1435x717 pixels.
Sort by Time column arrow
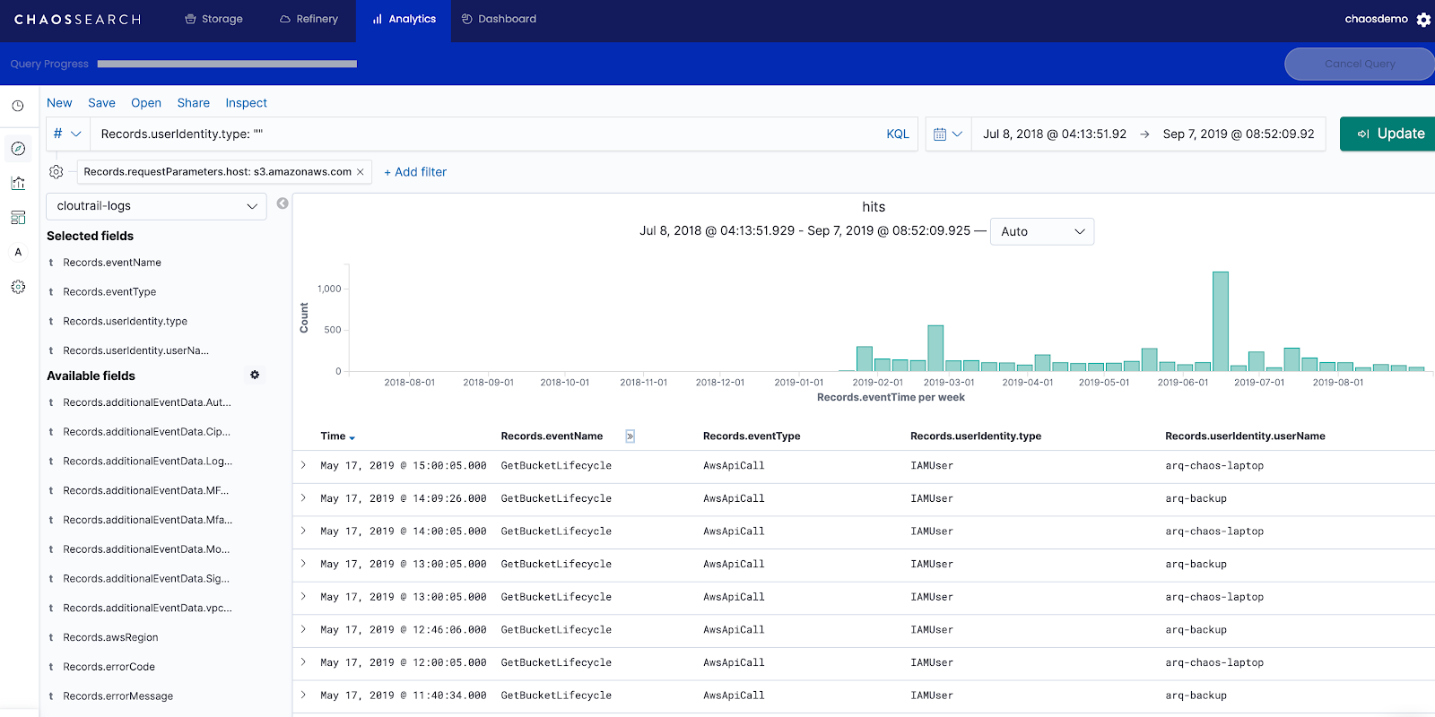pyautogui.click(x=352, y=437)
